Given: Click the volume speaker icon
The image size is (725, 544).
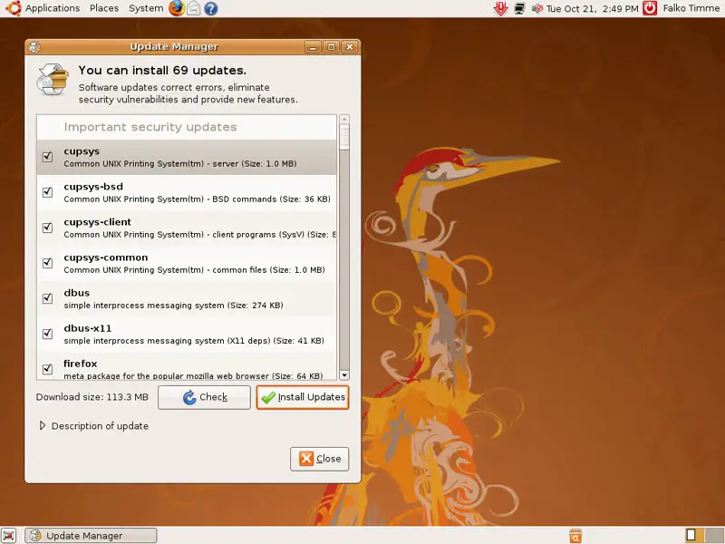Looking at the screenshot, I should (536, 8).
